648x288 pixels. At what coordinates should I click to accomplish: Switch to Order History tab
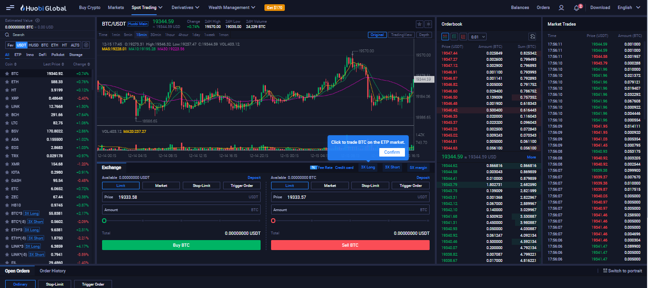(53, 271)
